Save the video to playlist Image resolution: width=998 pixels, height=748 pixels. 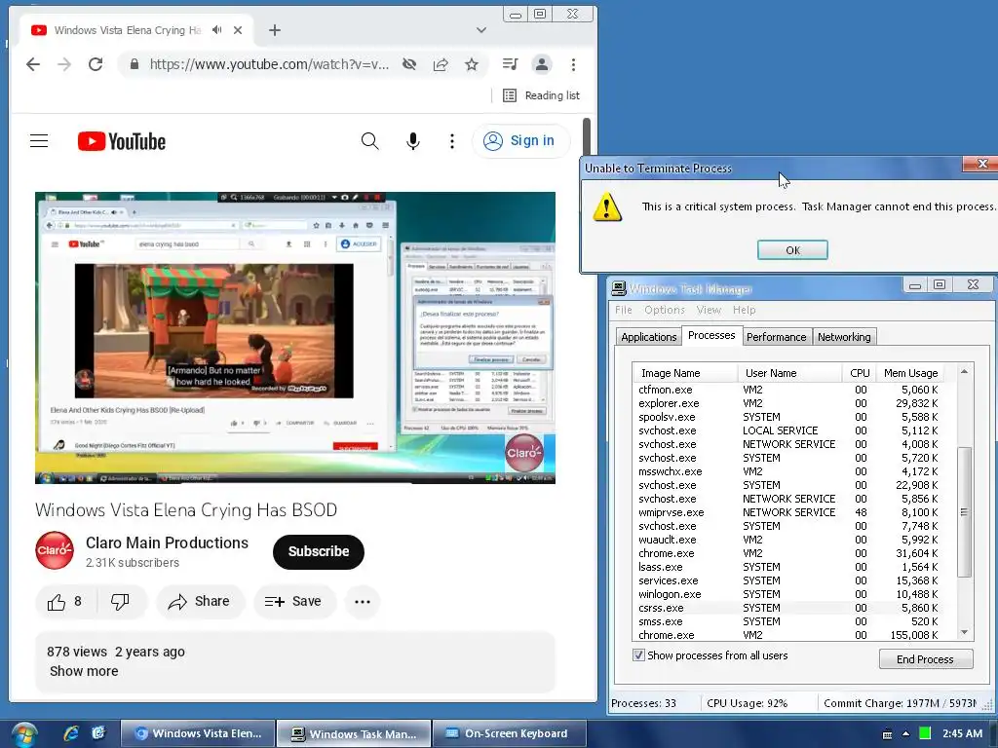[294, 602]
